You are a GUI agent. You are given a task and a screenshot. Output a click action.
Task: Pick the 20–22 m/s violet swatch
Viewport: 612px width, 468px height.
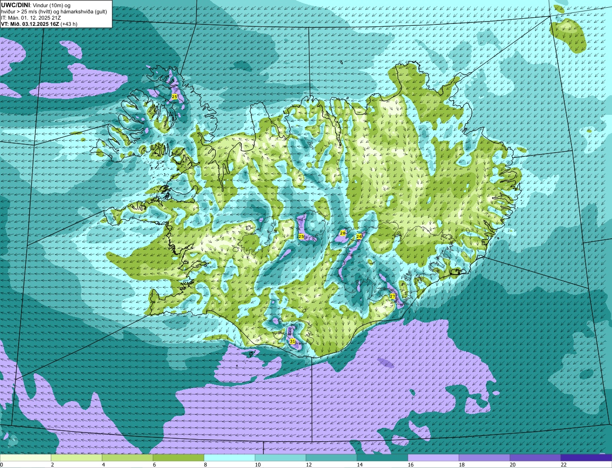click(x=535, y=457)
